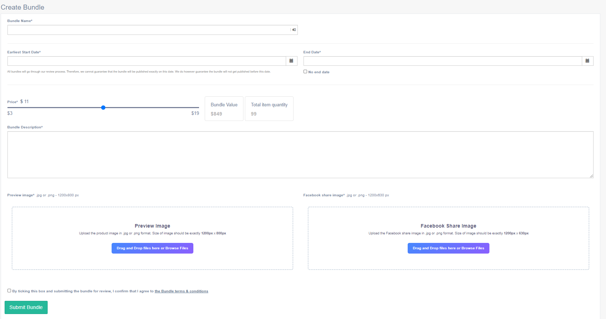The image size is (606, 319).
Task: Click the Bundle Description text area
Action: pos(300,155)
